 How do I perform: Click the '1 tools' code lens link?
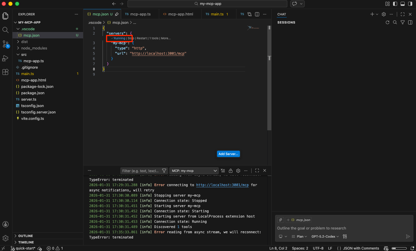click(154, 38)
